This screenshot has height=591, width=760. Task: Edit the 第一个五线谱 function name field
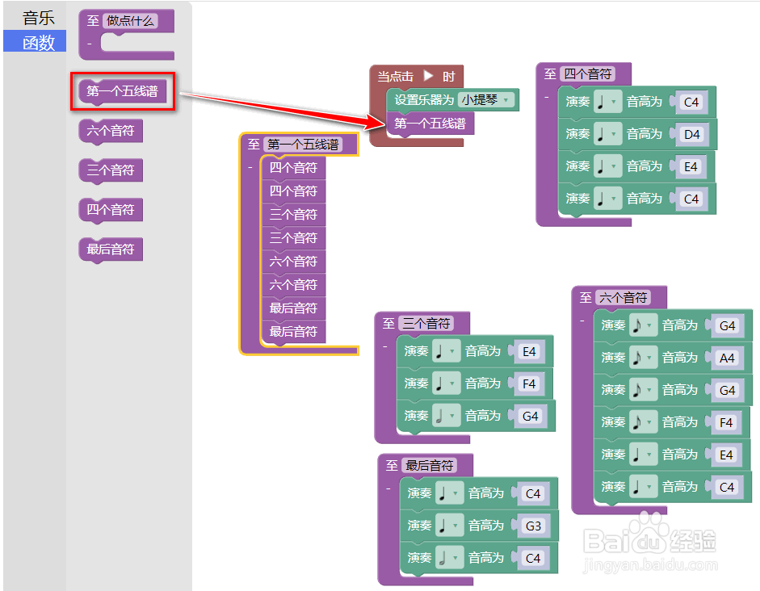303,145
